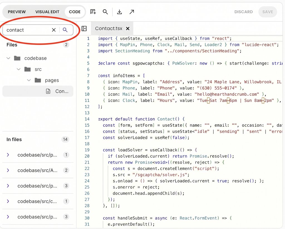This screenshot has width=285, height=229.
Task: Click 'loadSolver' on line 19
Action: coord(130,150)
